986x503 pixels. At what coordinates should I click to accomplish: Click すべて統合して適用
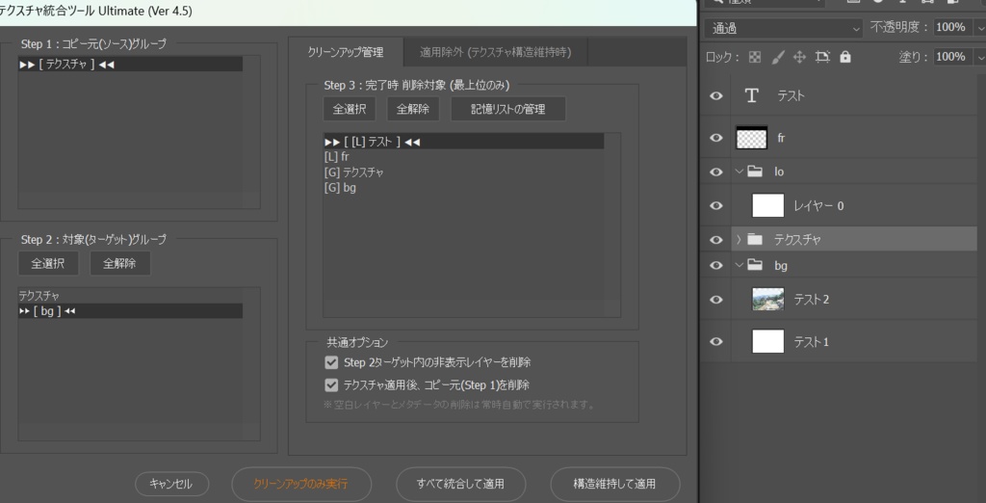460,484
